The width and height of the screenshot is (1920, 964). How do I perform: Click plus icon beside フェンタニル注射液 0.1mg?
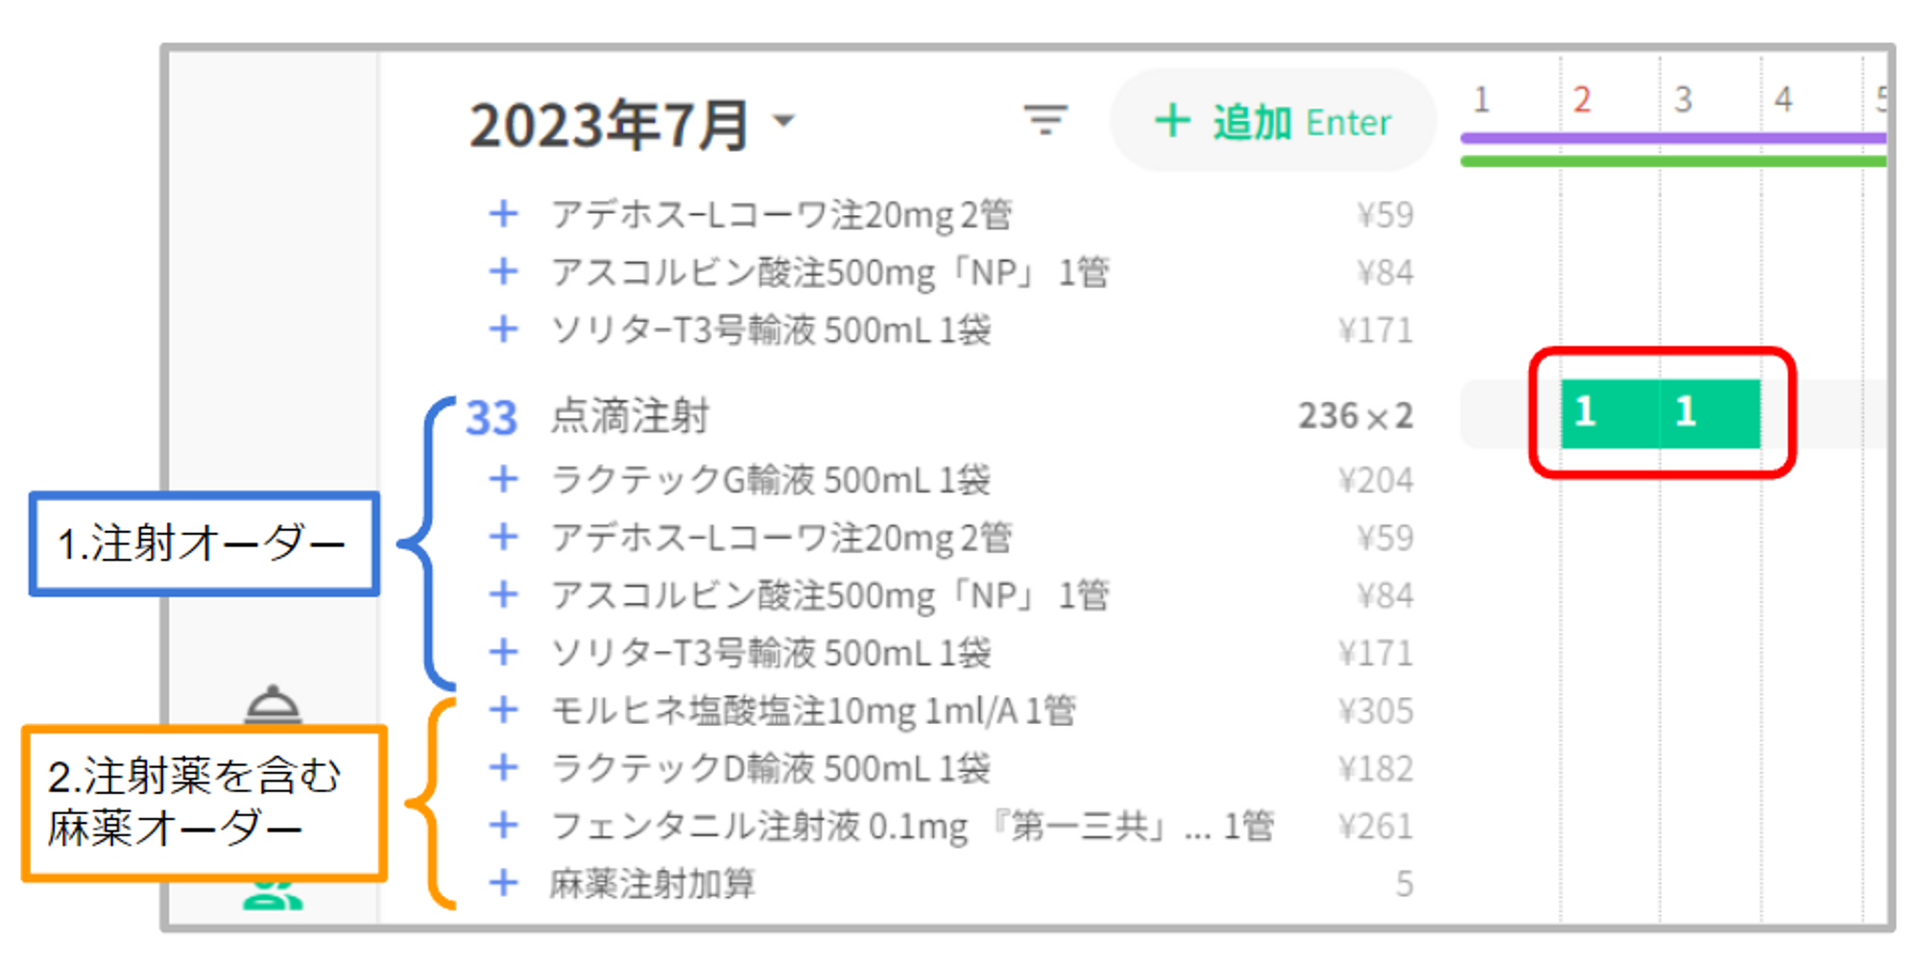pyautogui.click(x=504, y=826)
